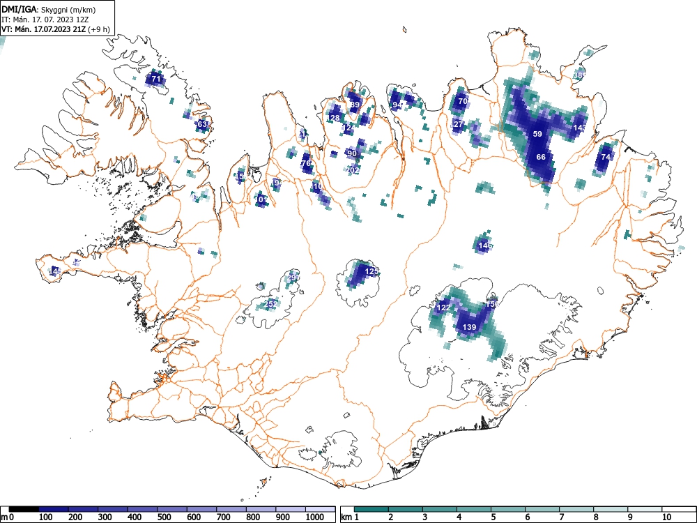Click the '252' visibility value on the map
The image size is (697, 523).
click(271, 304)
